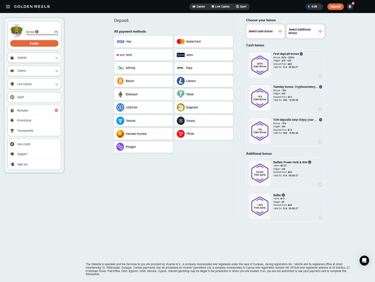Show info for First deposit bonus

[301, 54]
